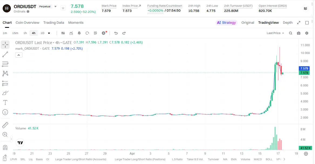Viewport: 315px width, 164px height.
Task: Select the ruler measure tool
Action: click(5, 125)
